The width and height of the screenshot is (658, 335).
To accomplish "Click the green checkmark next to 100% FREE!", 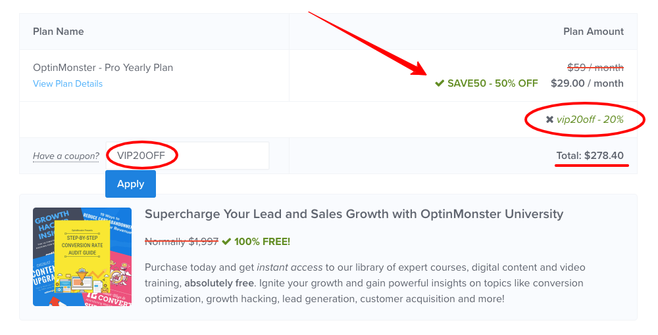I will (226, 242).
